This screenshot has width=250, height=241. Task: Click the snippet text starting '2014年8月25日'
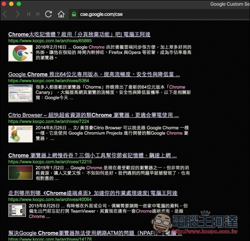coord(112,133)
